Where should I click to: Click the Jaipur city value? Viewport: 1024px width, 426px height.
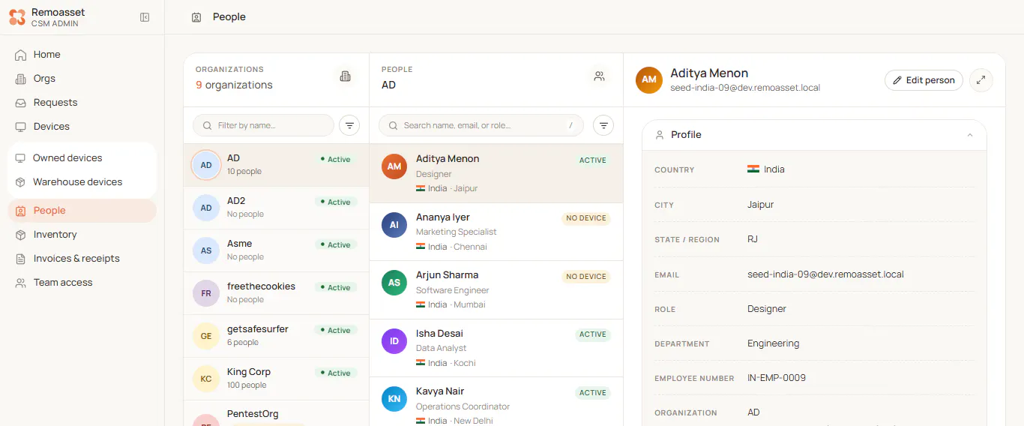pos(760,204)
